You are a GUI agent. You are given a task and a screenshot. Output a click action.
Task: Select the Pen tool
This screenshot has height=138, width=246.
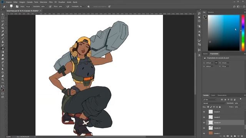pos(3,62)
